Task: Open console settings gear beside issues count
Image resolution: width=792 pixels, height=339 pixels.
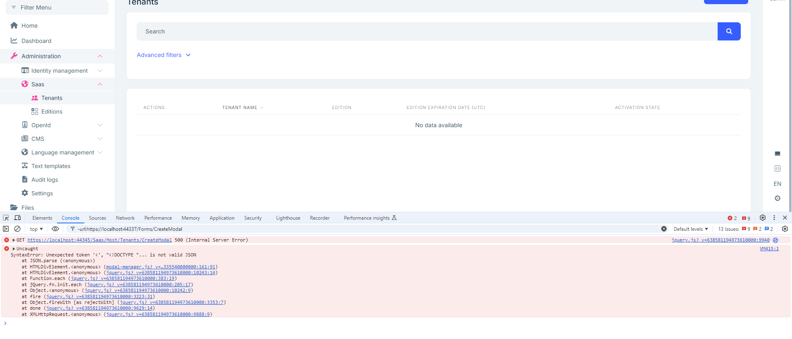Action: (785, 229)
